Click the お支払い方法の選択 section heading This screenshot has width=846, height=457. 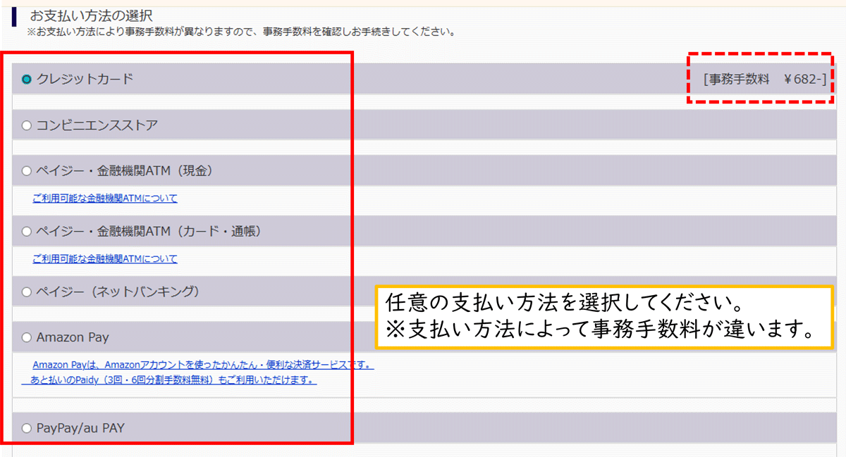(x=91, y=15)
